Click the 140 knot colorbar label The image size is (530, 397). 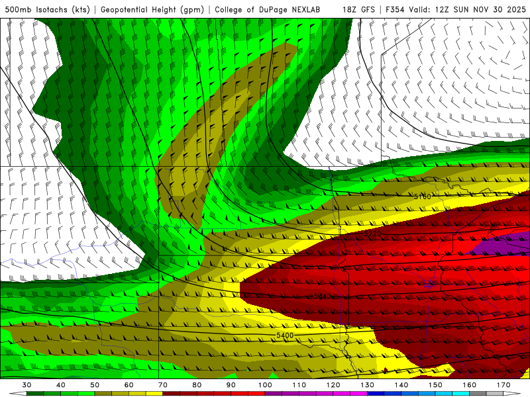tap(401, 385)
